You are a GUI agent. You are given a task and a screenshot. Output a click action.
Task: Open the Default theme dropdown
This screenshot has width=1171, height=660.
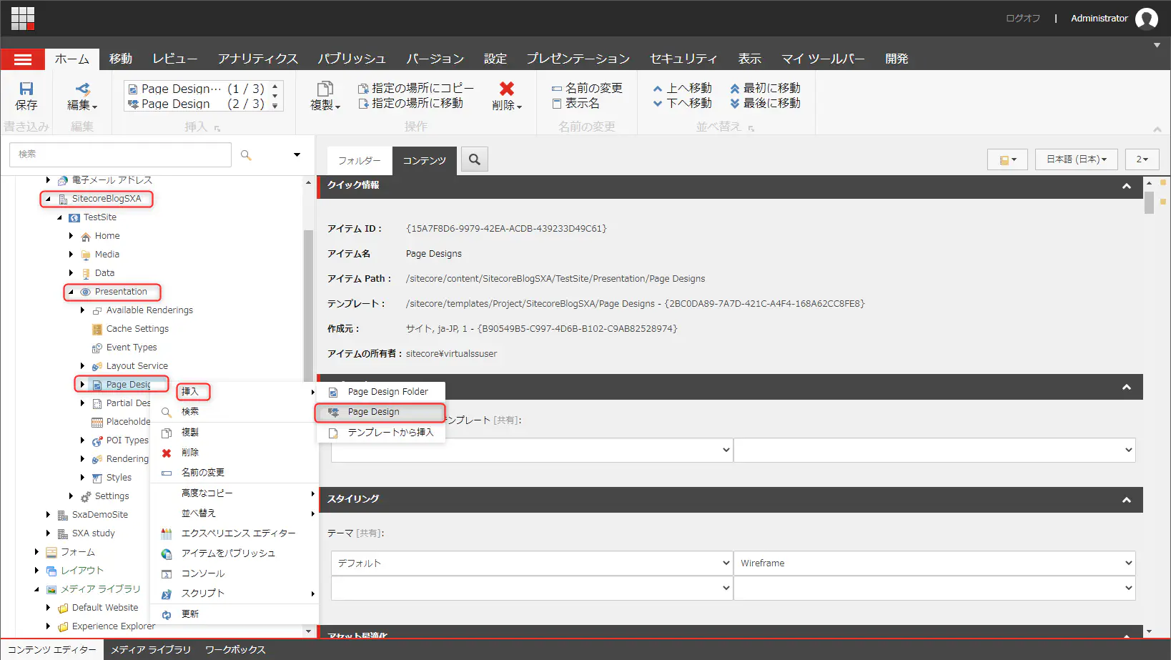tap(532, 563)
